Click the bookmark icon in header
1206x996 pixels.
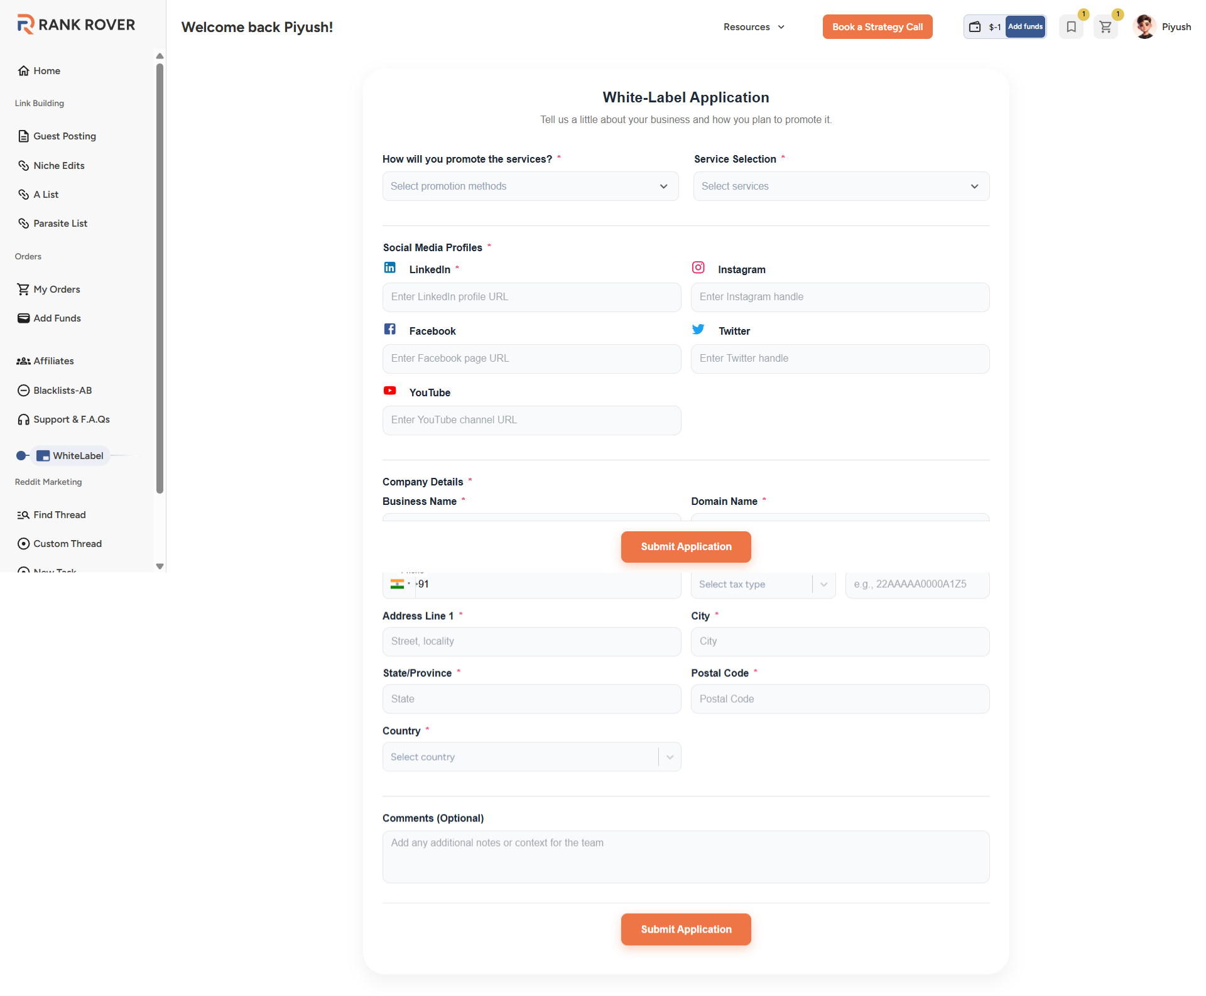[x=1071, y=27]
